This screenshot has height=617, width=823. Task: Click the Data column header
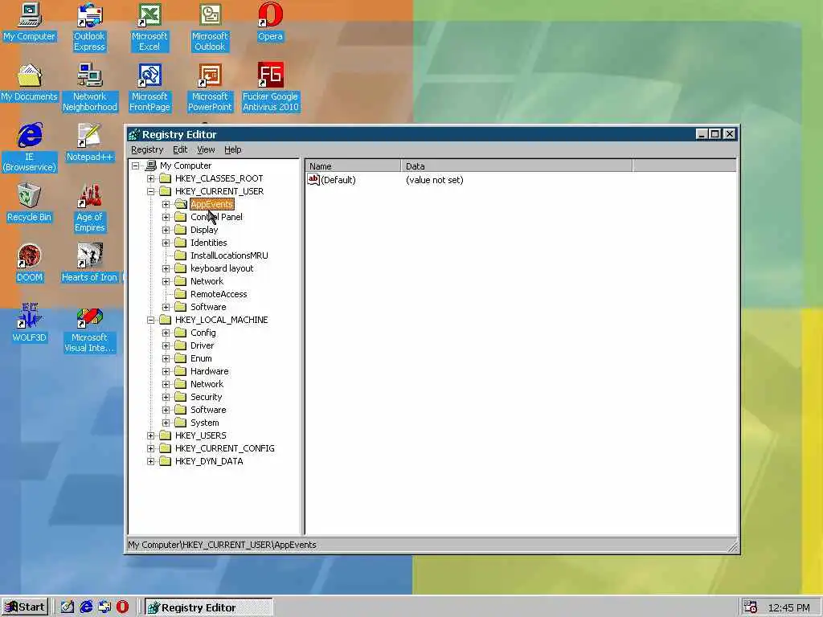tap(517, 165)
